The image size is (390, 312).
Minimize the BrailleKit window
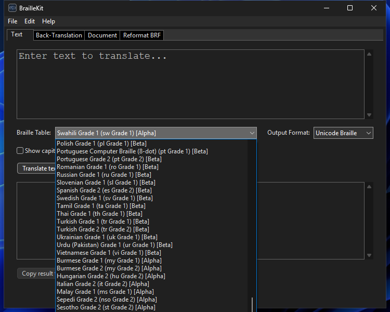[327, 8]
